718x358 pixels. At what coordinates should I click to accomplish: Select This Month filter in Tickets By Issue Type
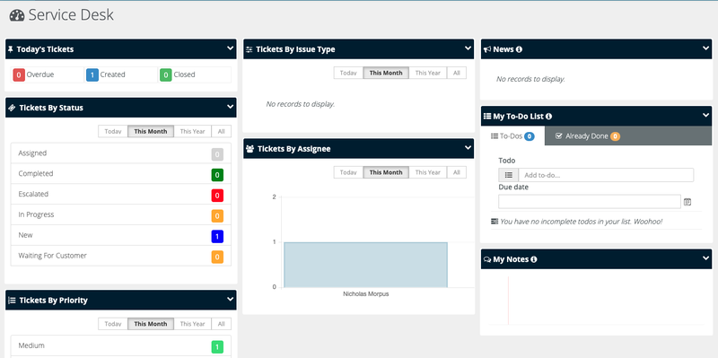pos(386,73)
